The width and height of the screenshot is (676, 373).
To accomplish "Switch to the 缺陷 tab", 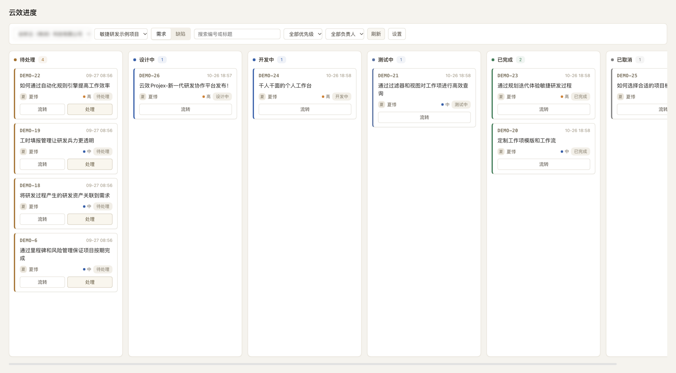I will pyautogui.click(x=180, y=34).
